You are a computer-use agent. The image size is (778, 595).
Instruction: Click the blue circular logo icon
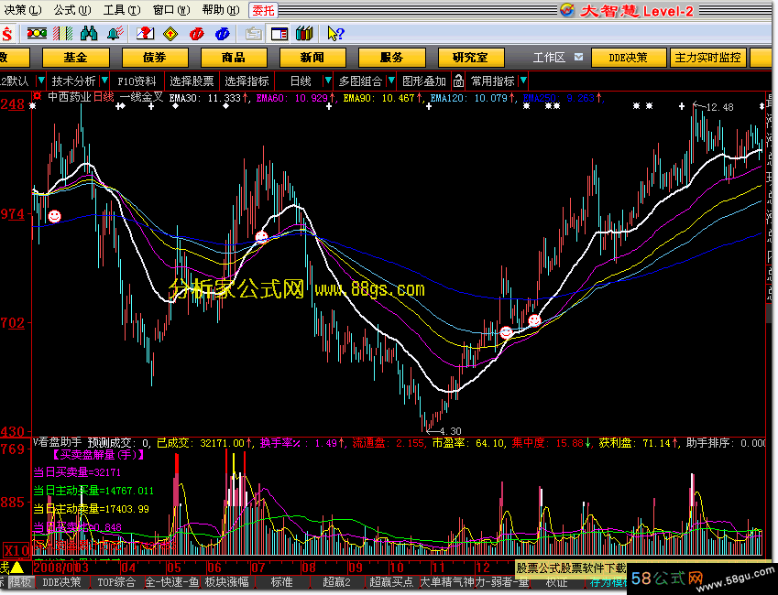click(x=223, y=34)
